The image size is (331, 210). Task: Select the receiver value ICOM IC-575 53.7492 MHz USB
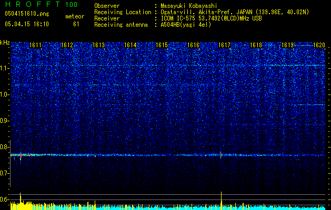211,18
